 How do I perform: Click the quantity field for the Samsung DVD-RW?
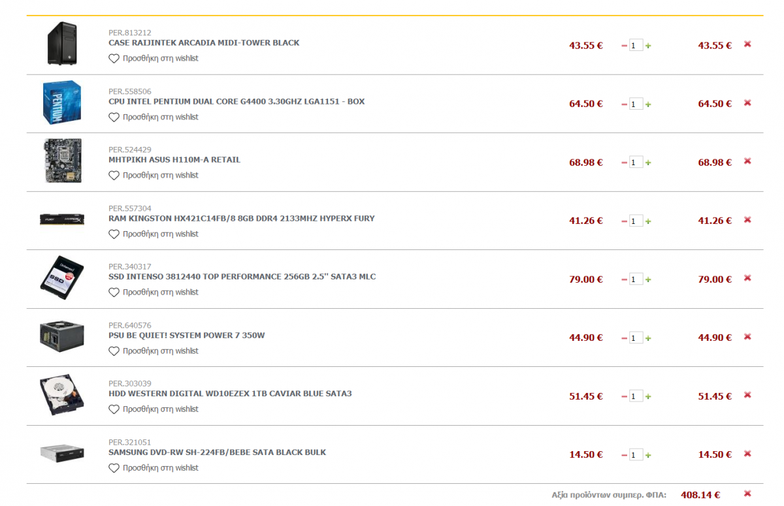click(636, 455)
